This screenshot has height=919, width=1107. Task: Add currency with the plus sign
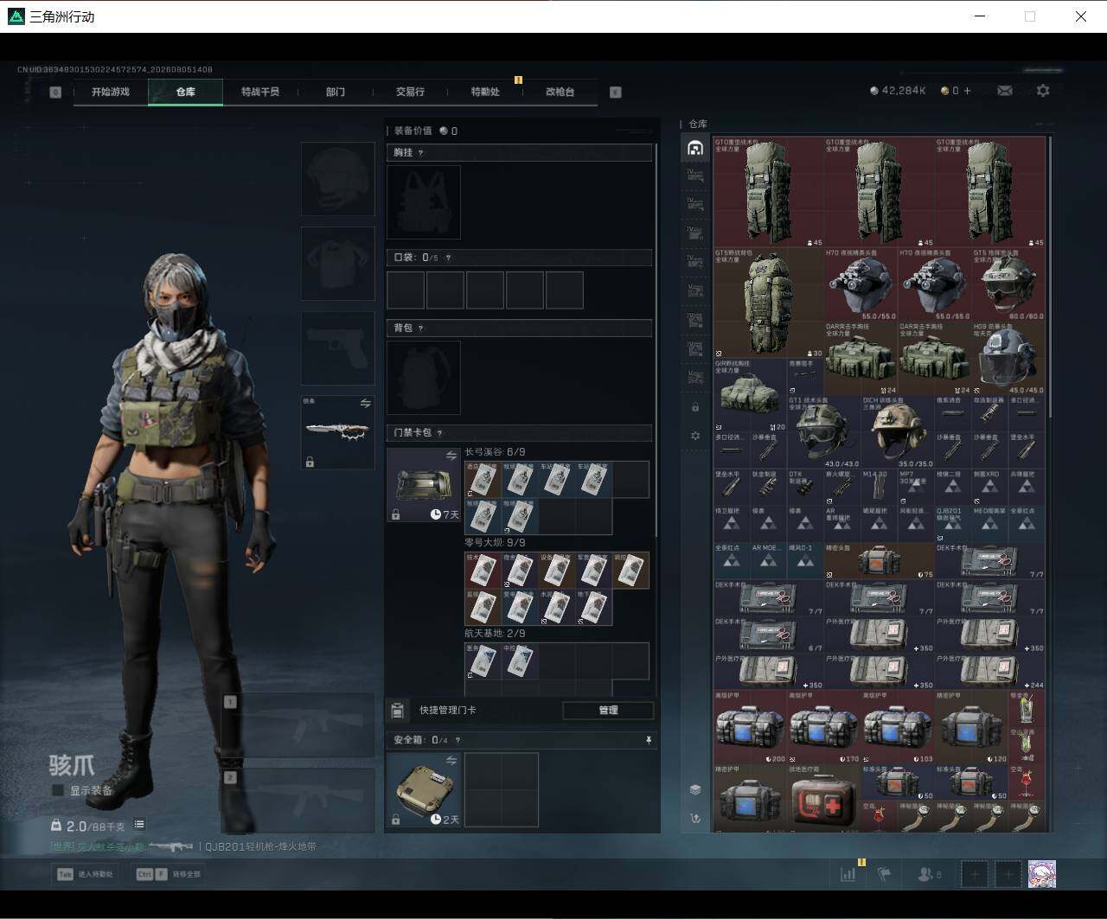point(967,91)
